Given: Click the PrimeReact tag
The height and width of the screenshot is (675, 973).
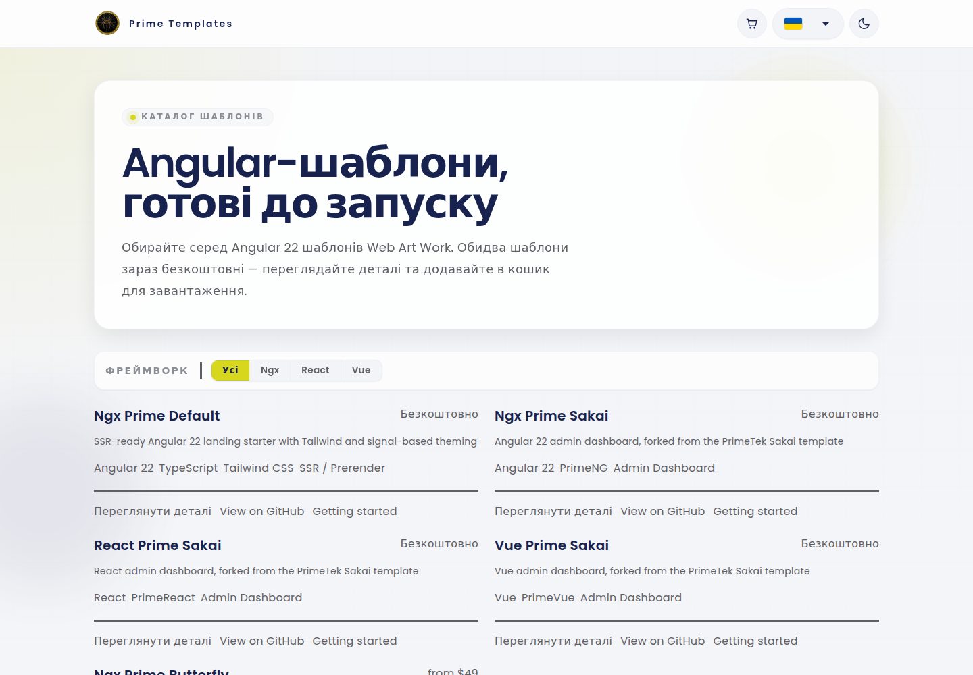Looking at the screenshot, I should pos(163,597).
